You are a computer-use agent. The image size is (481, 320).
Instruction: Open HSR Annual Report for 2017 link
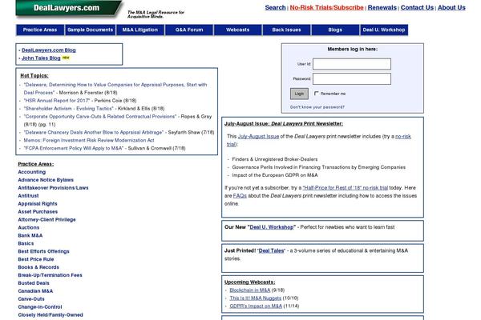coord(57,101)
